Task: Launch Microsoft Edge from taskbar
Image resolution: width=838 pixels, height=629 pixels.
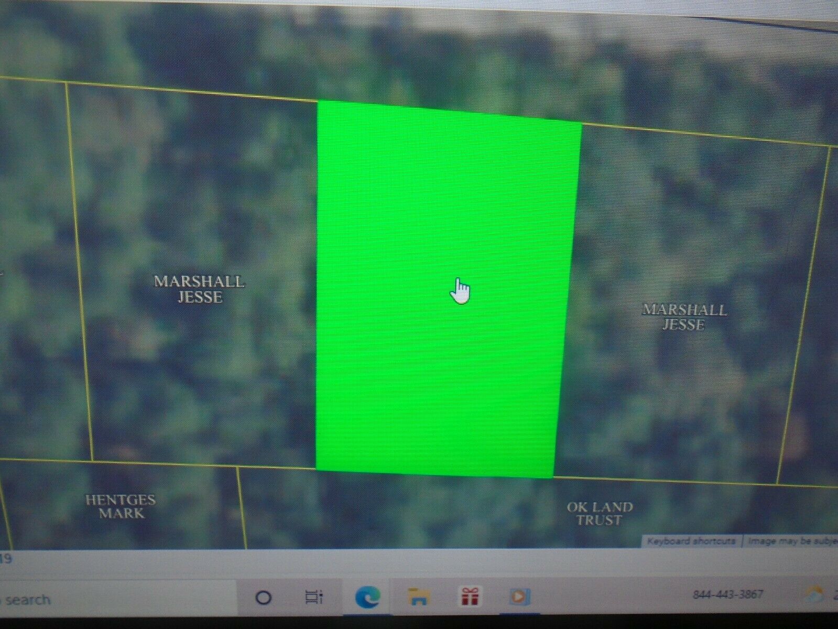Action: (367, 597)
